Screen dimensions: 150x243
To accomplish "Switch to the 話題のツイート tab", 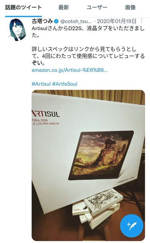I will pos(23,8).
